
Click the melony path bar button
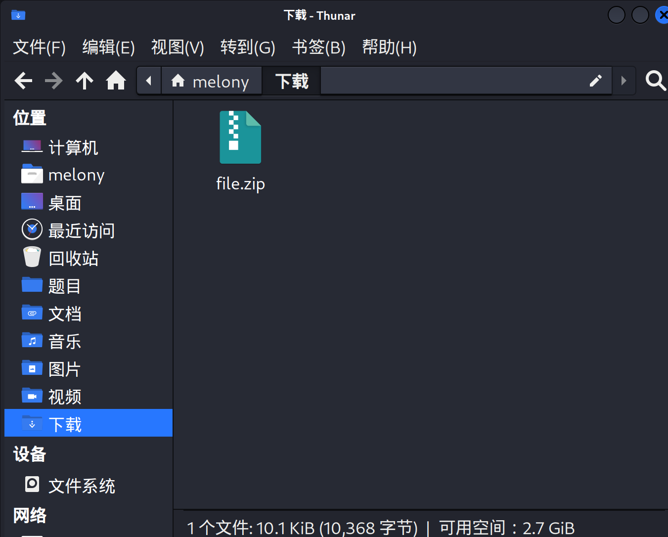211,81
